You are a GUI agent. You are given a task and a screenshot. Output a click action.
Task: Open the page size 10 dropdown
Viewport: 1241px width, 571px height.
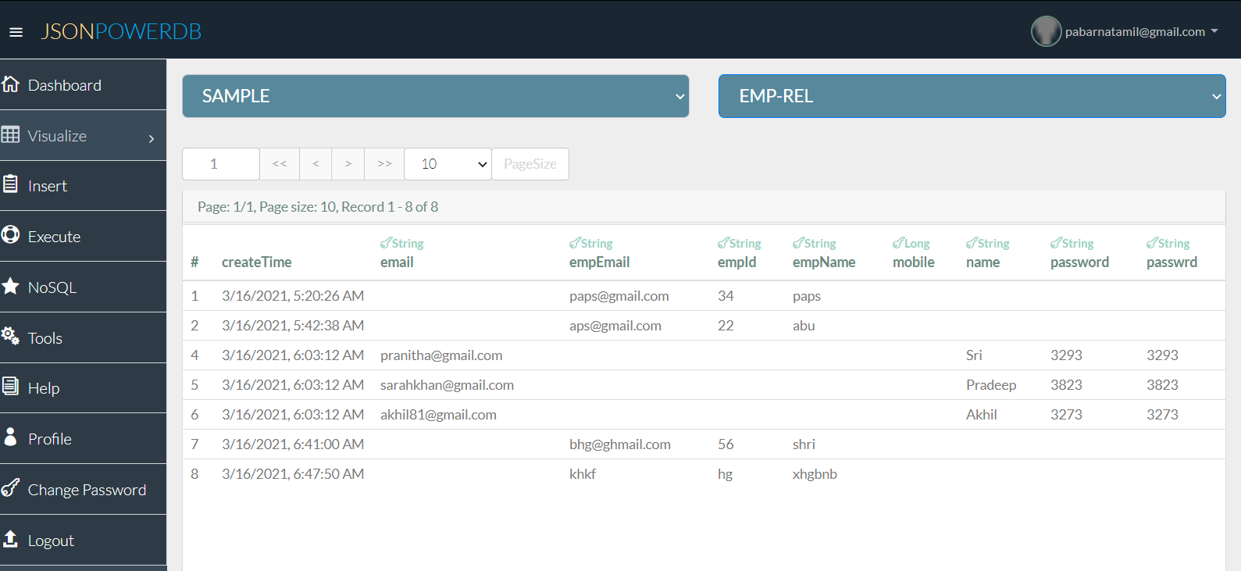[x=448, y=164]
